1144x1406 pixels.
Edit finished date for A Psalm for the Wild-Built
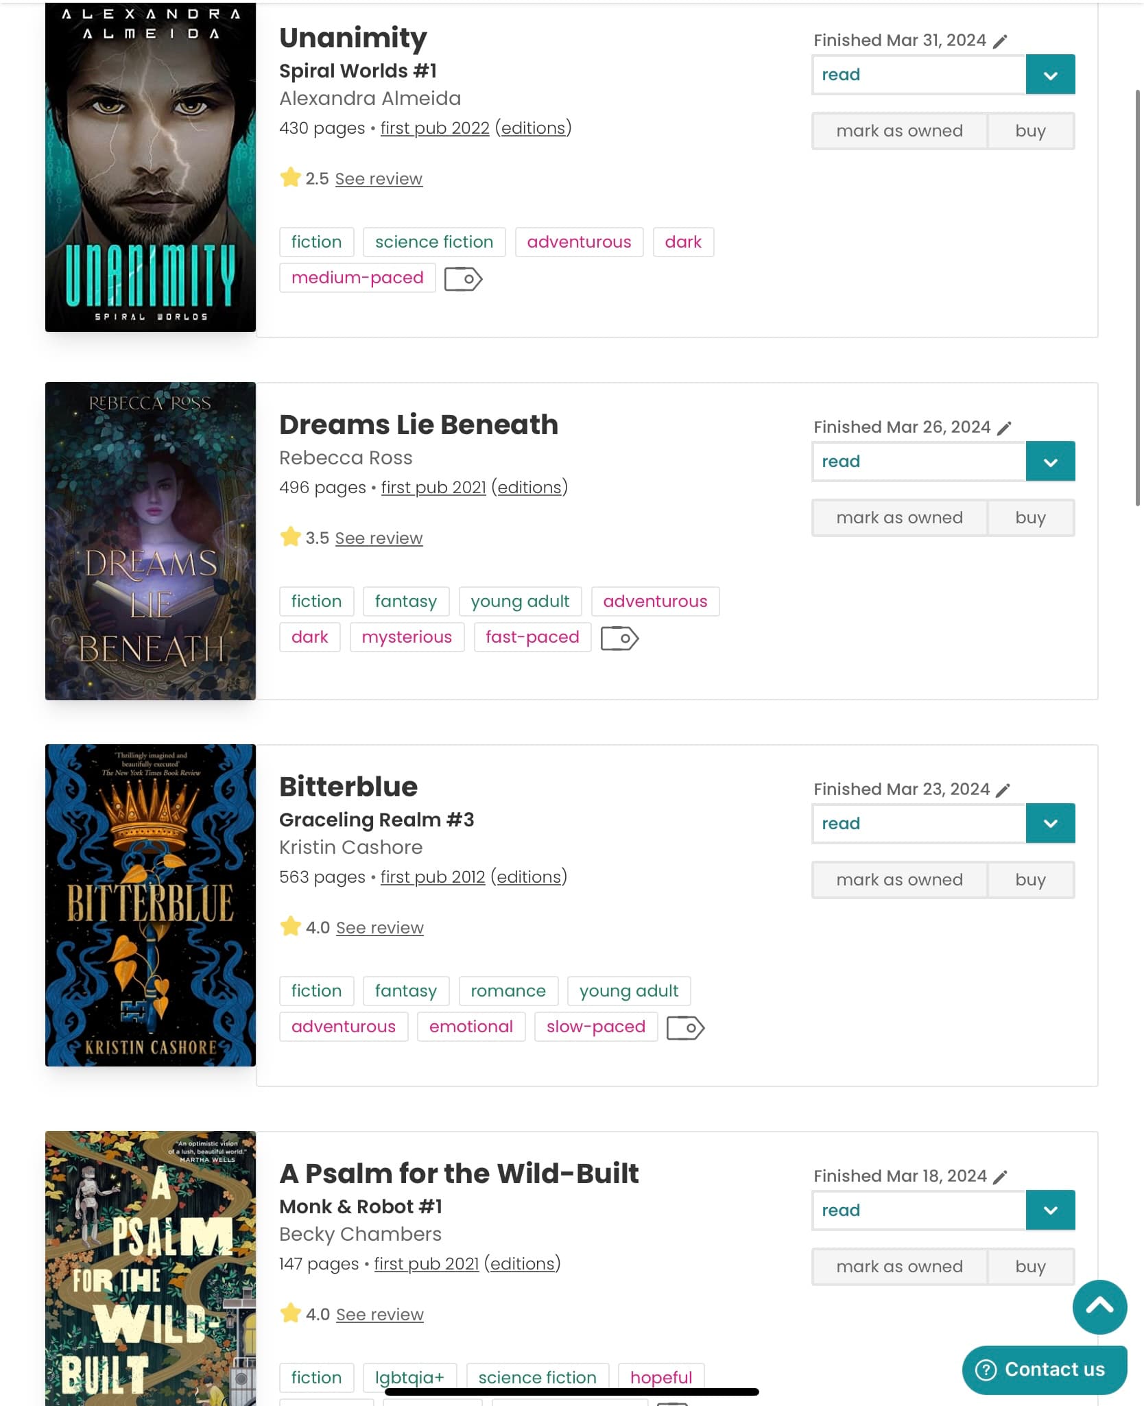1000,1177
